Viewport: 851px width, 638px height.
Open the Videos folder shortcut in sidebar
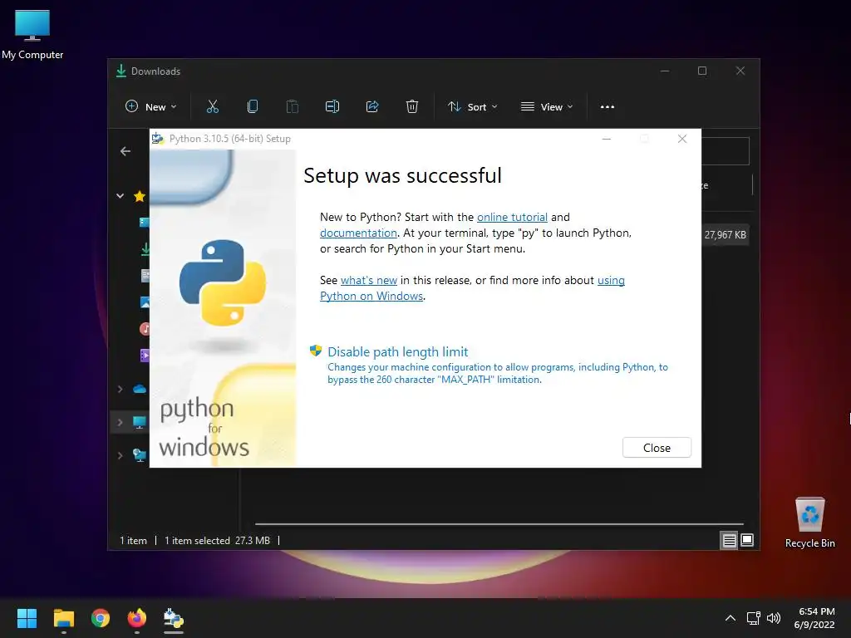pos(145,356)
